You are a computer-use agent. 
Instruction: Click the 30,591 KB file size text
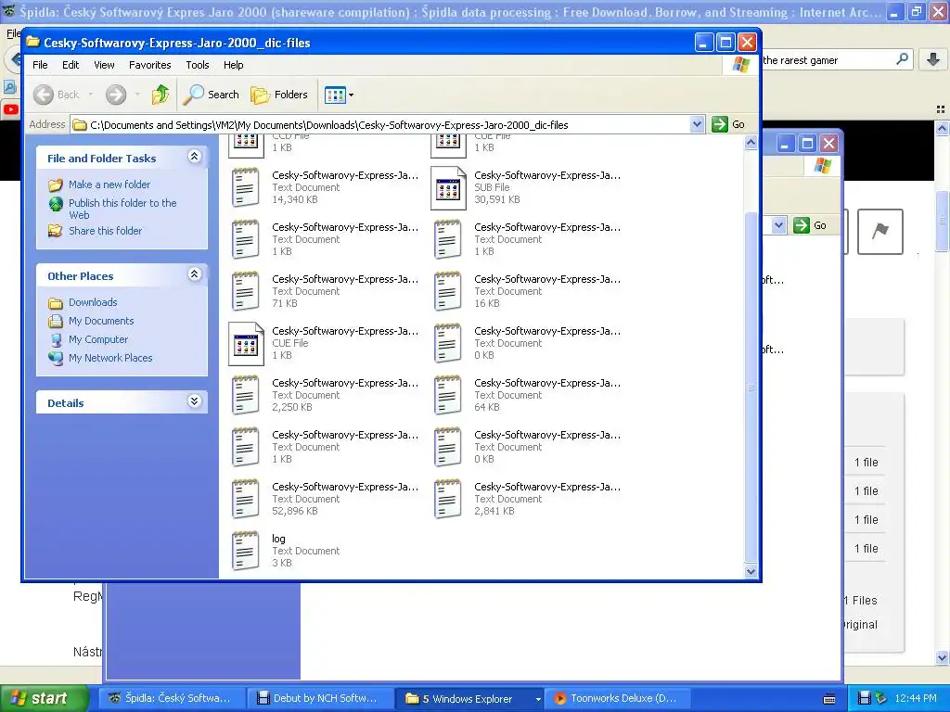pos(497,199)
